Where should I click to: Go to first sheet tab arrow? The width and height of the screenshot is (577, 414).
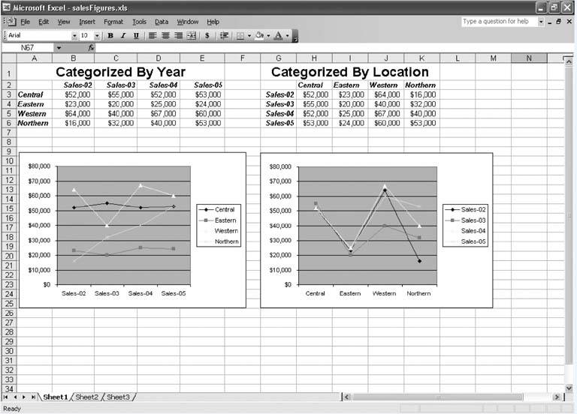pyautogui.click(x=6, y=397)
